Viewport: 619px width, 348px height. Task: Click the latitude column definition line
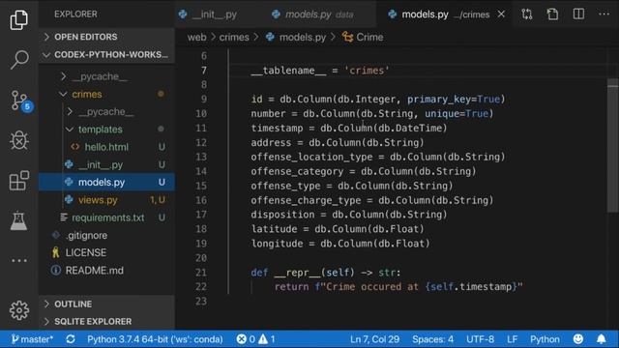tap(338, 229)
